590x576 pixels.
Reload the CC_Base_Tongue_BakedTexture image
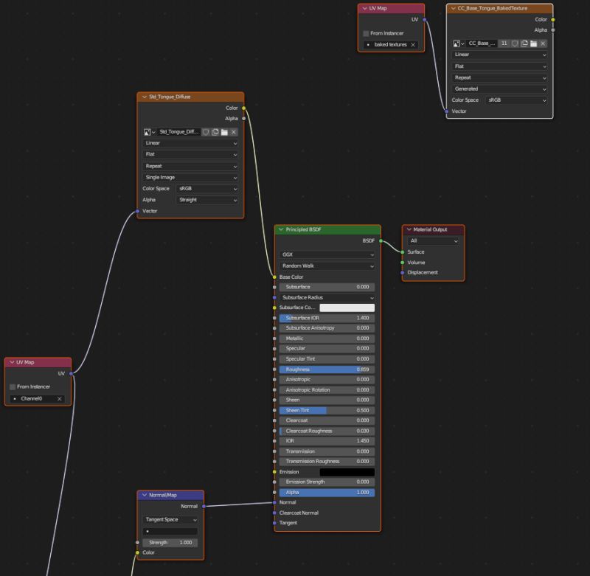click(524, 44)
